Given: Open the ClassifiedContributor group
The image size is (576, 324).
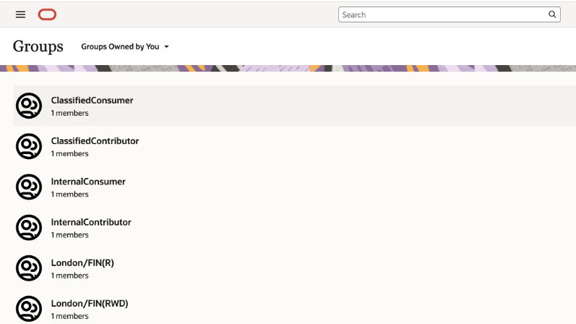Looking at the screenshot, I should tap(95, 141).
